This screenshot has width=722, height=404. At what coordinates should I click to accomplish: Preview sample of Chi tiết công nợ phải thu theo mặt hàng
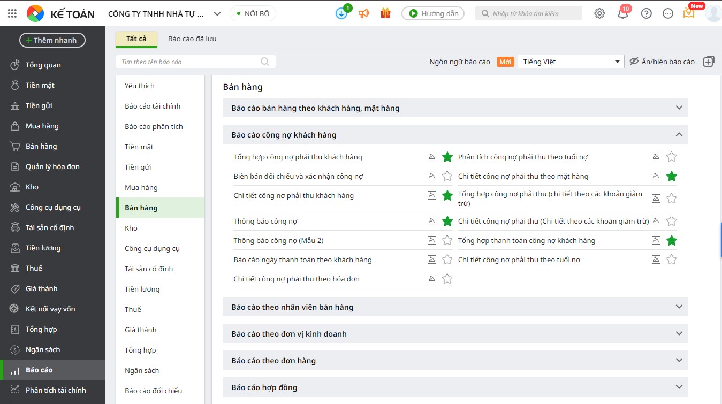pyautogui.click(x=656, y=176)
